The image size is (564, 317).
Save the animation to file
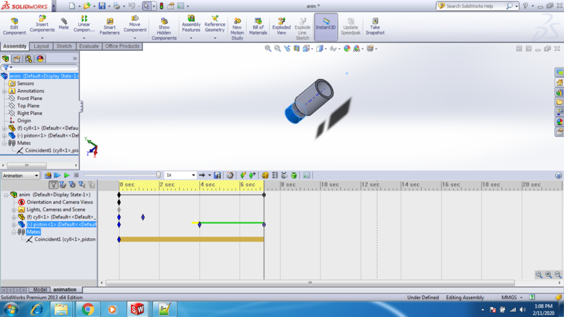tap(217, 176)
